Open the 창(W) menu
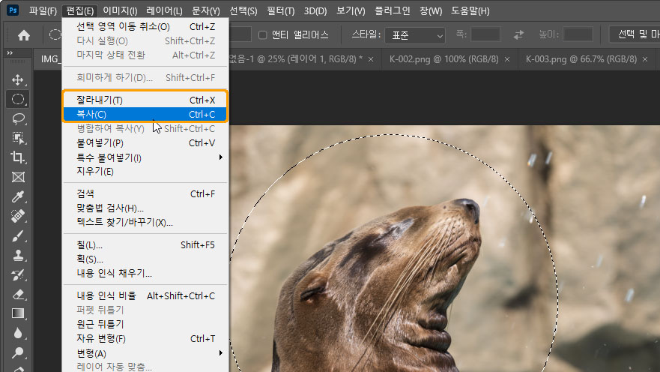This screenshot has height=372, width=660. (x=431, y=11)
